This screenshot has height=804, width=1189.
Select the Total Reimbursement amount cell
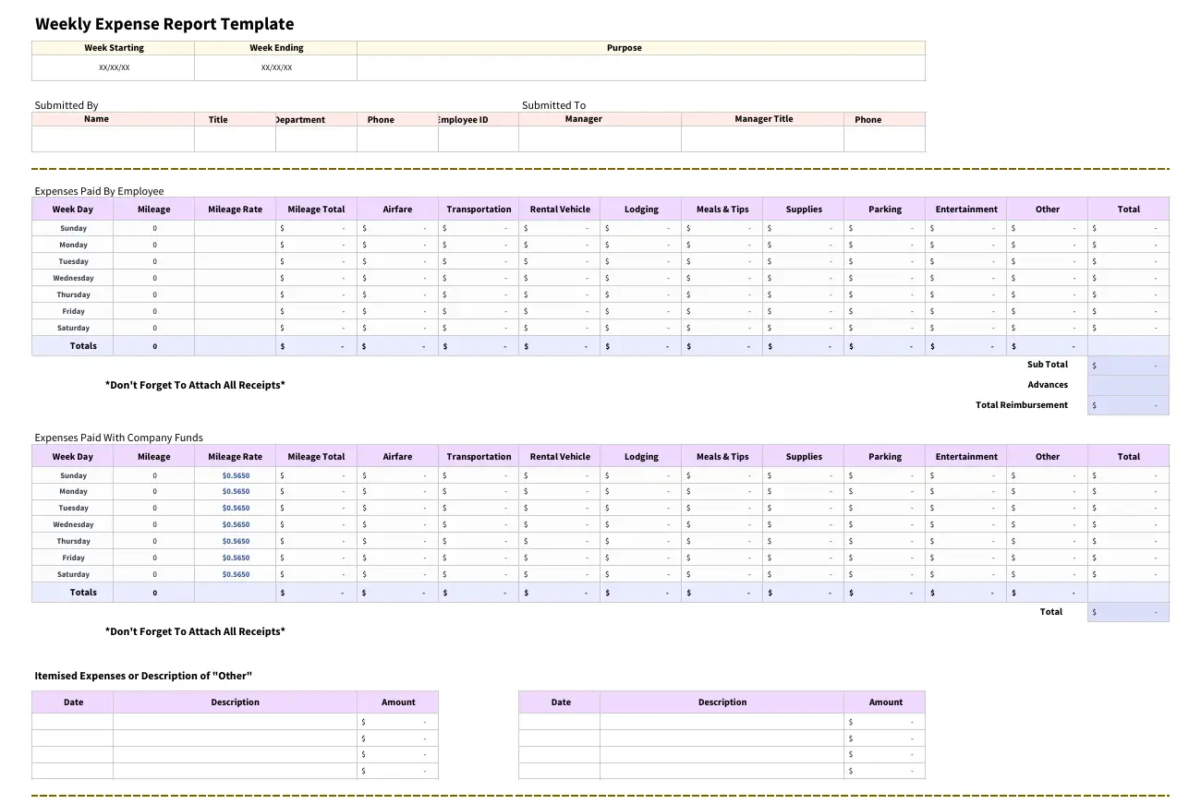point(1128,405)
